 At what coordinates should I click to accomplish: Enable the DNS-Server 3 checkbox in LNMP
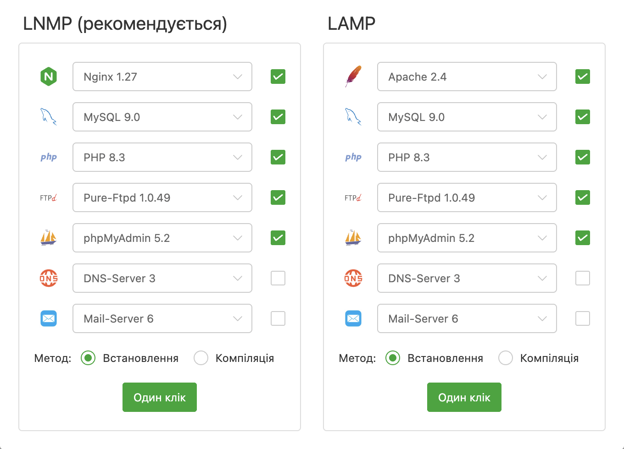click(x=278, y=278)
